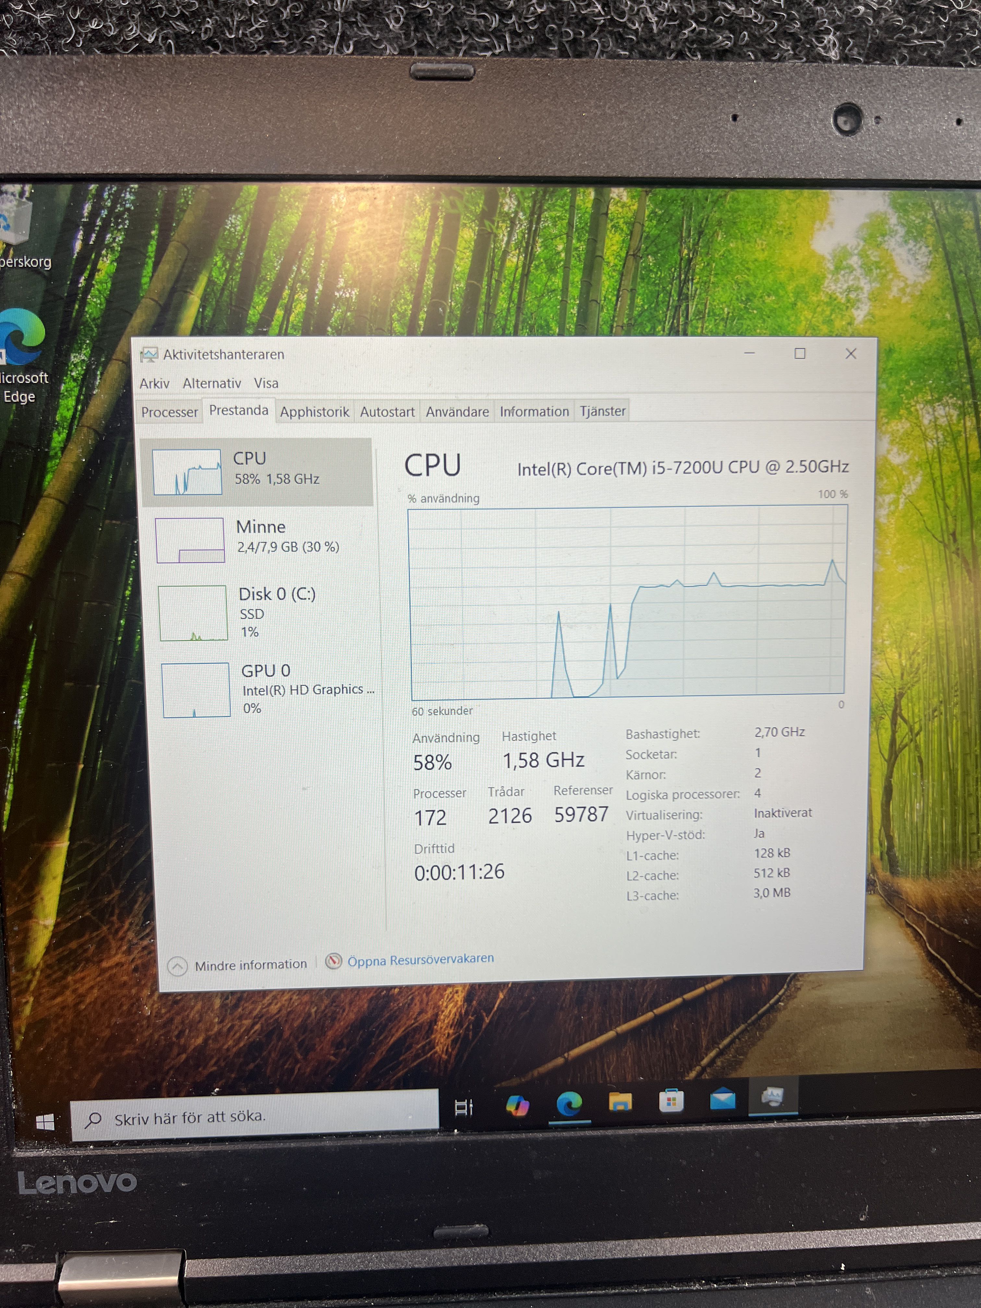Viewport: 981px width, 1308px height.
Task: Open the Alternativ menu
Action: [x=212, y=384]
